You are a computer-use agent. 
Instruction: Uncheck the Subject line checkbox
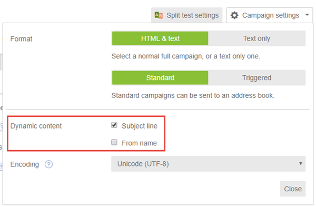(114, 125)
